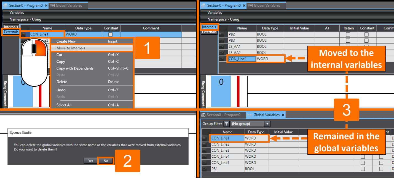Click Yes in the Sysmac Studio dialog
The width and height of the screenshot is (394, 178).
[90, 161]
